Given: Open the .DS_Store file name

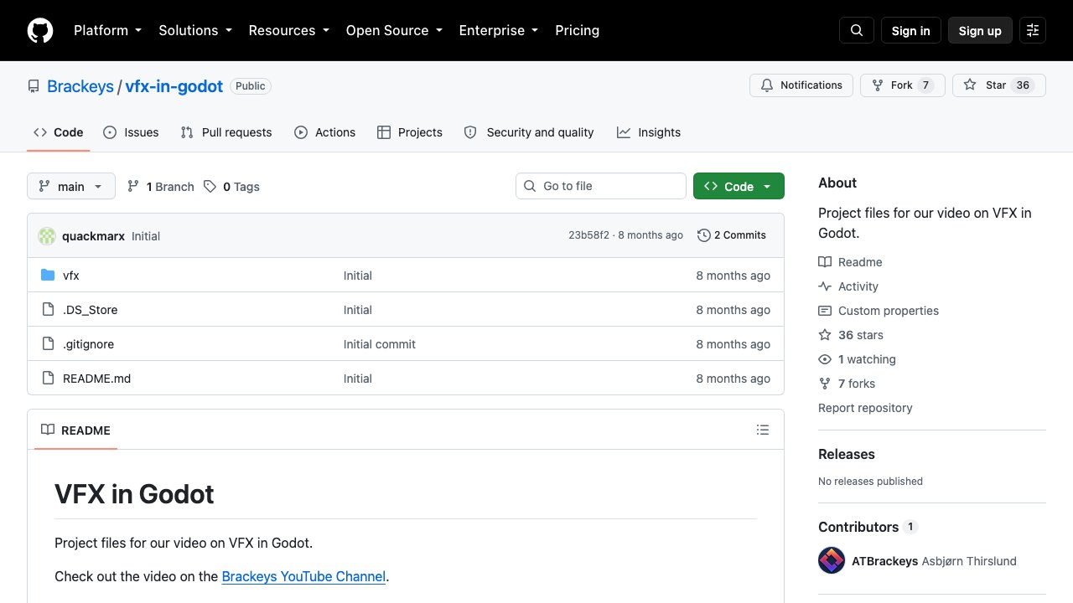Looking at the screenshot, I should (91, 310).
